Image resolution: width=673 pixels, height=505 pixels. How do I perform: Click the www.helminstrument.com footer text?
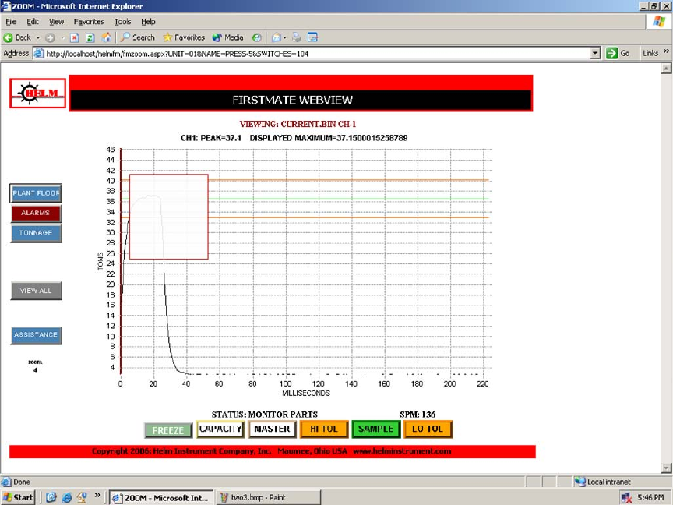point(402,451)
